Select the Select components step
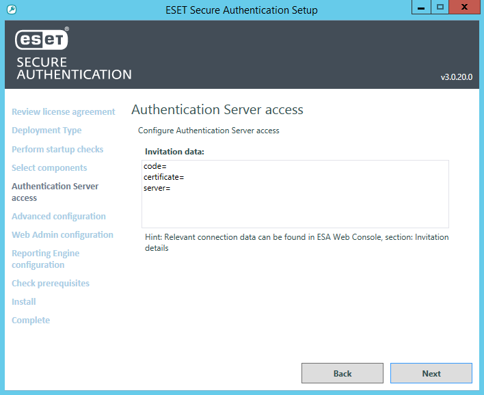The image size is (484, 395). 49,167
